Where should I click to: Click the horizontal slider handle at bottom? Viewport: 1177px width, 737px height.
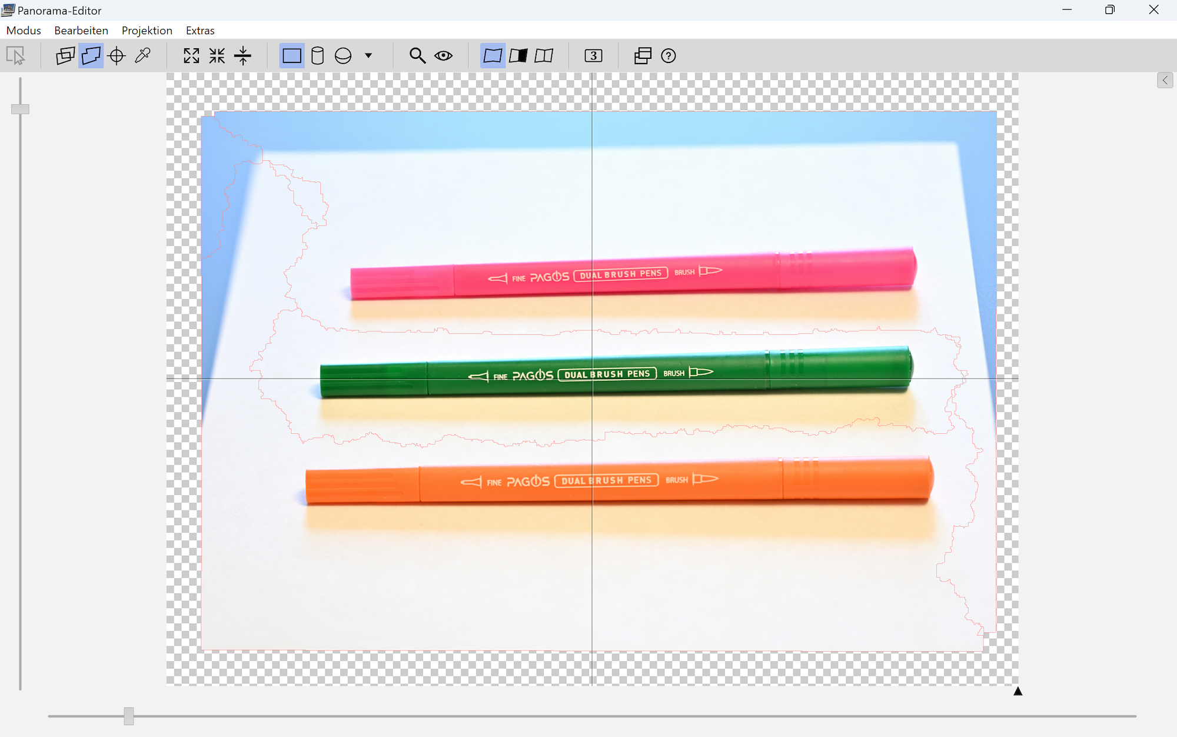[129, 716]
